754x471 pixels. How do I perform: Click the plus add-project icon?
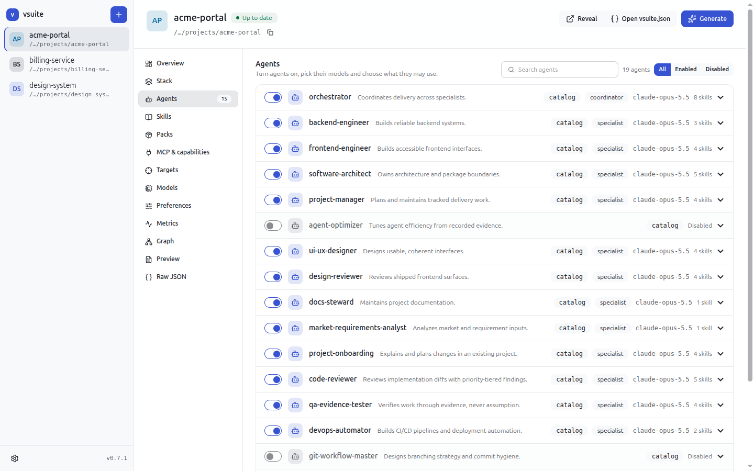[119, 15]
